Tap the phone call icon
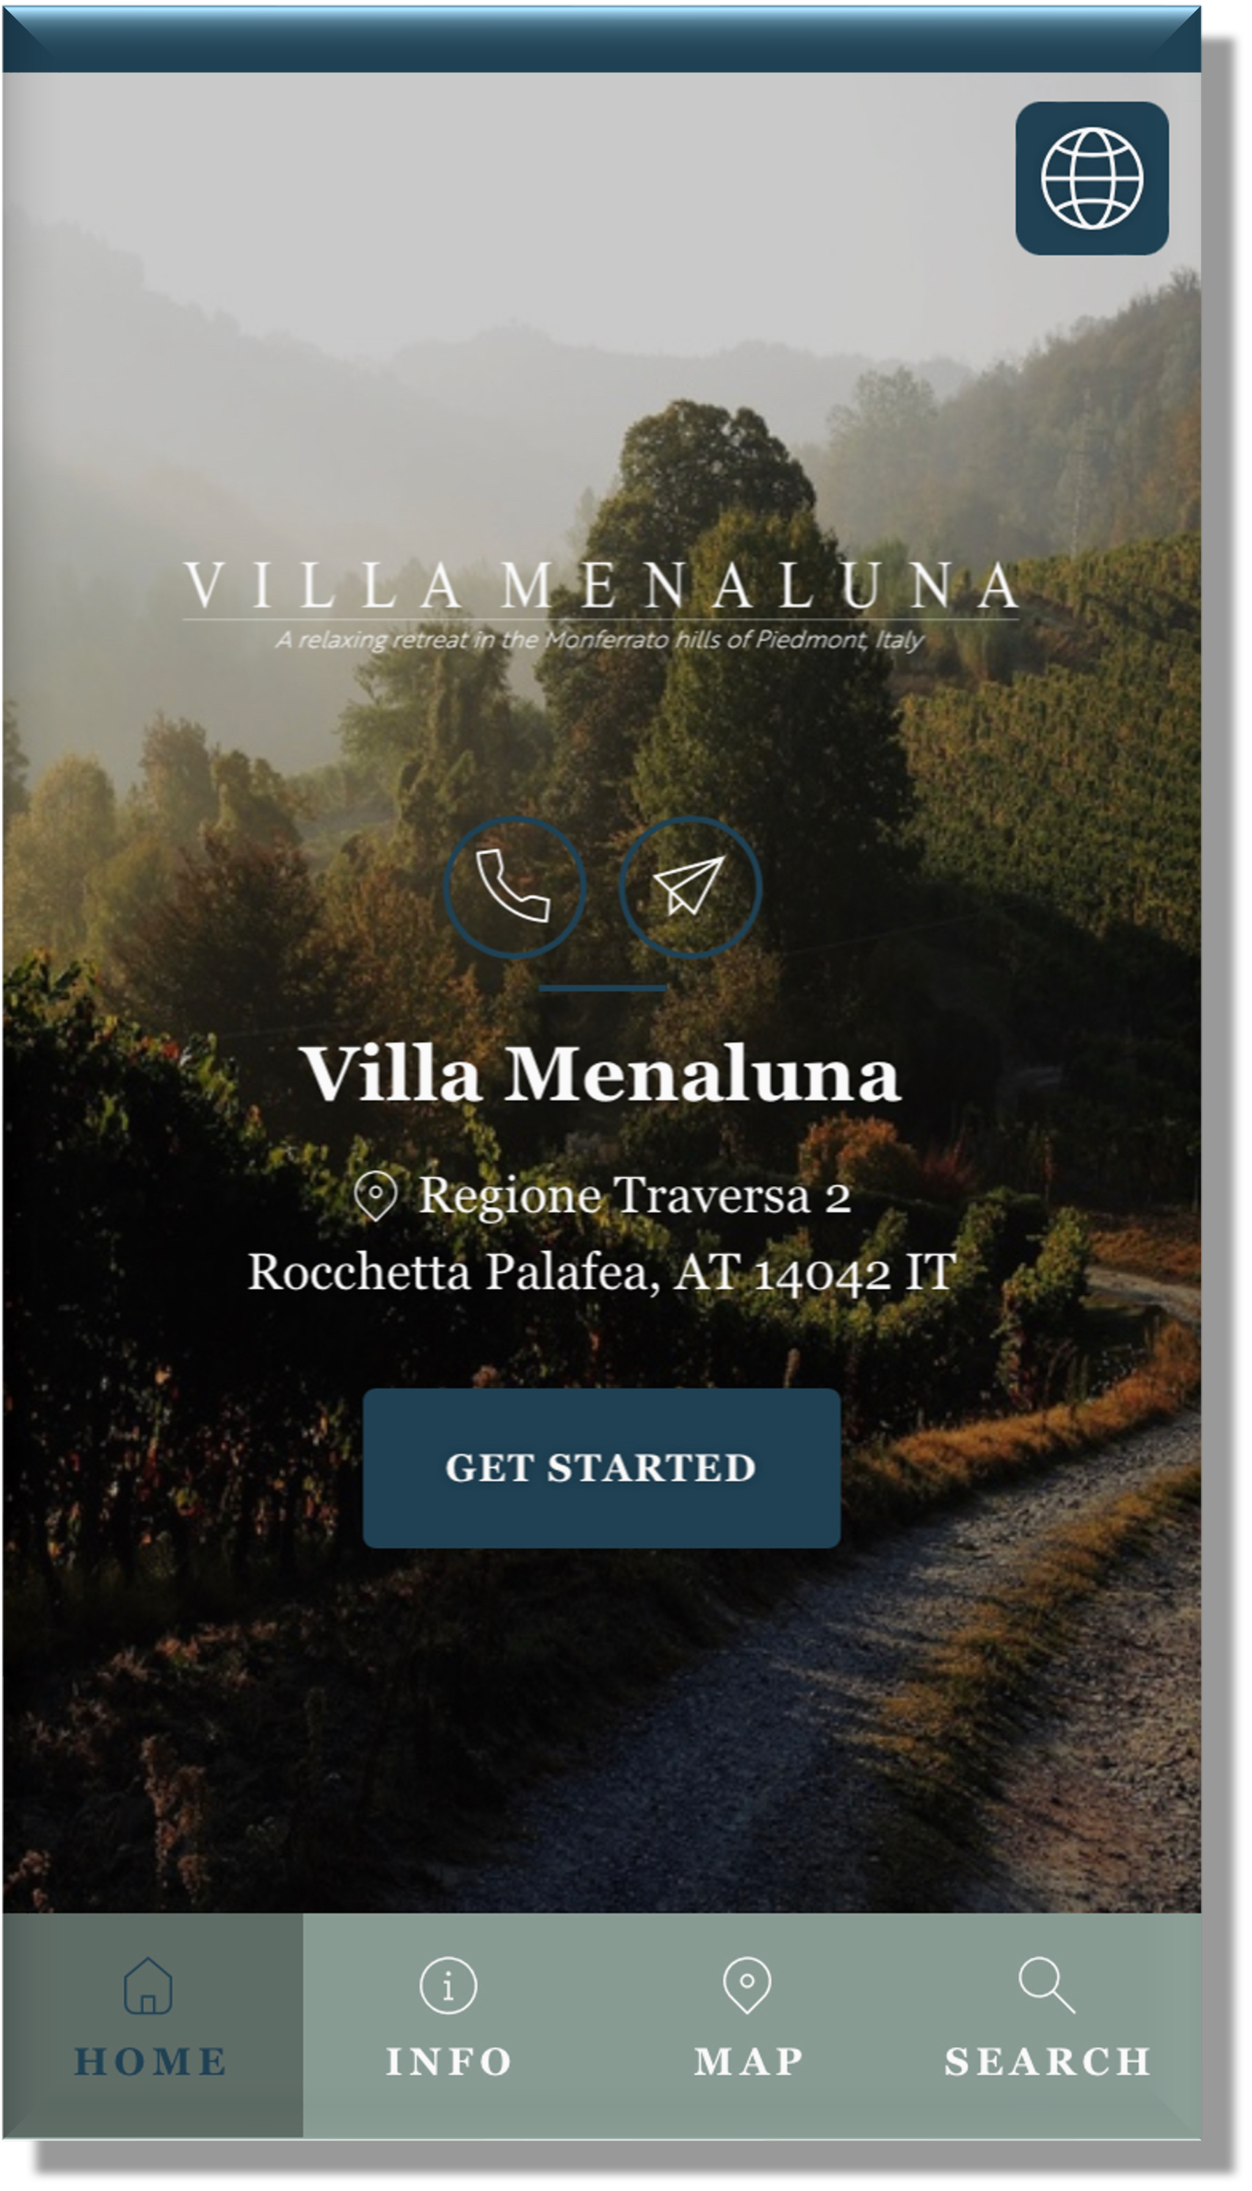The width and height of the screenshot is (1252, 2191). (514, 887)
